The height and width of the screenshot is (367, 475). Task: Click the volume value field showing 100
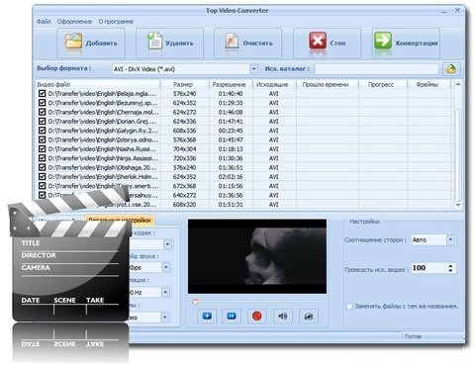pos(428,268)
